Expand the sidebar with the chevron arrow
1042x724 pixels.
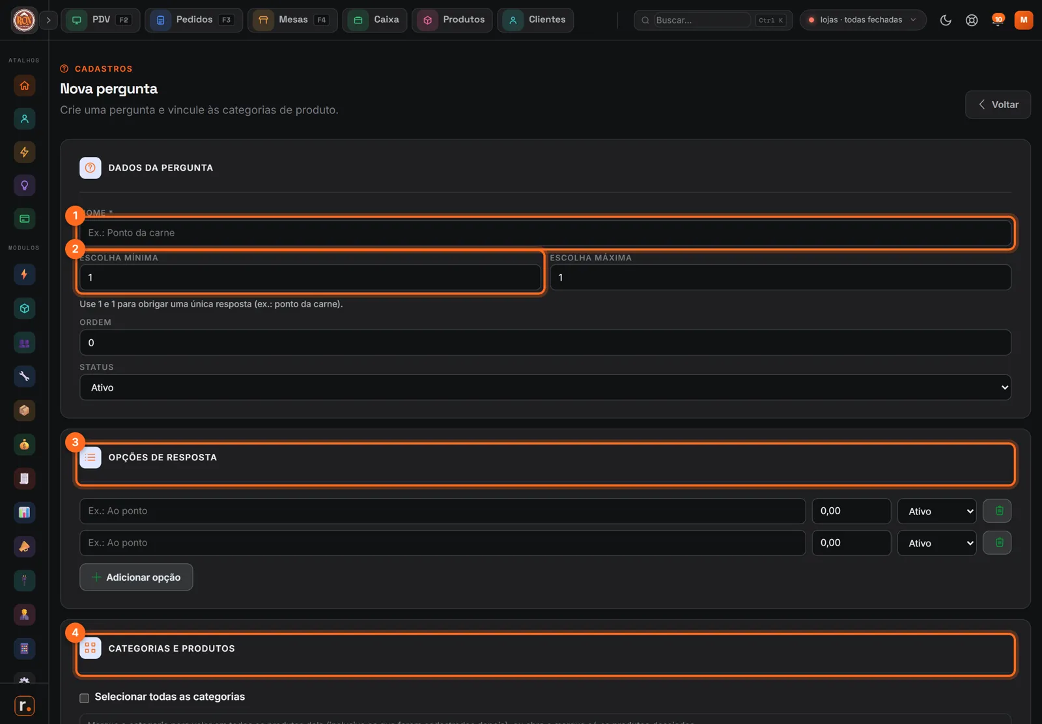pos(48,20)
